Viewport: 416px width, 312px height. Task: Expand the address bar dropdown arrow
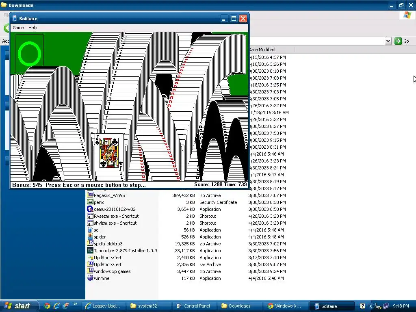pyautogui.click(x=388, y=41)
